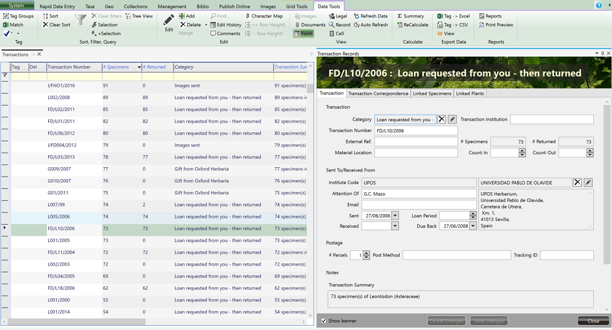Click the Count-In spinner arrows

pyautogui.click(x=522, y=153)
